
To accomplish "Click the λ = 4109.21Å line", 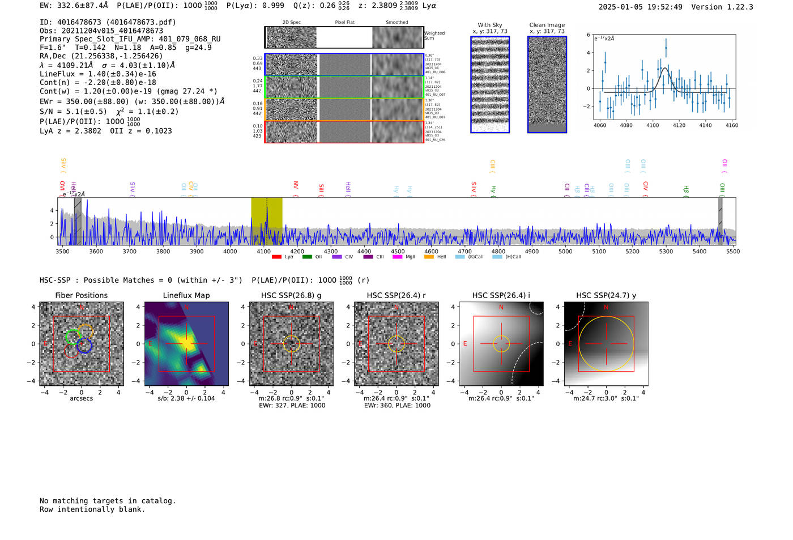I will tap(107, 65).
